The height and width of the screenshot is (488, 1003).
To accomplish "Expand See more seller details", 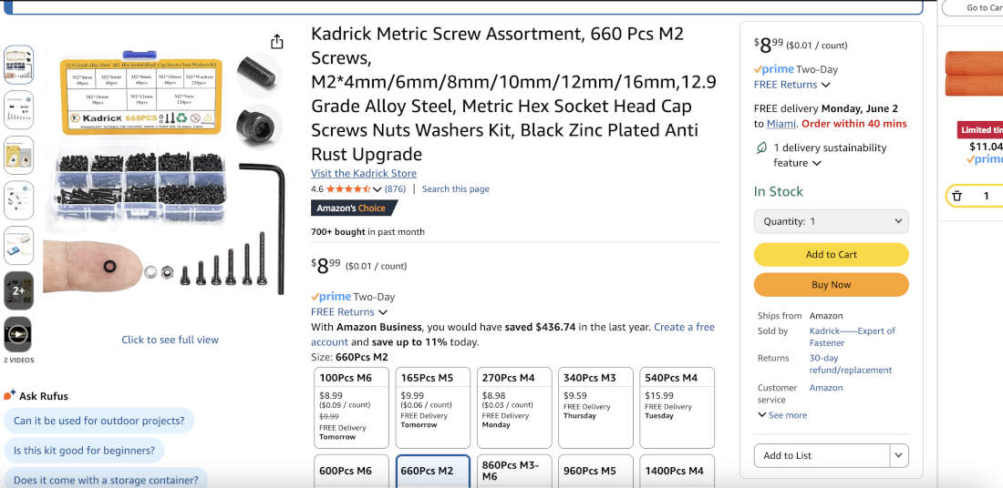I will (782, 415).
